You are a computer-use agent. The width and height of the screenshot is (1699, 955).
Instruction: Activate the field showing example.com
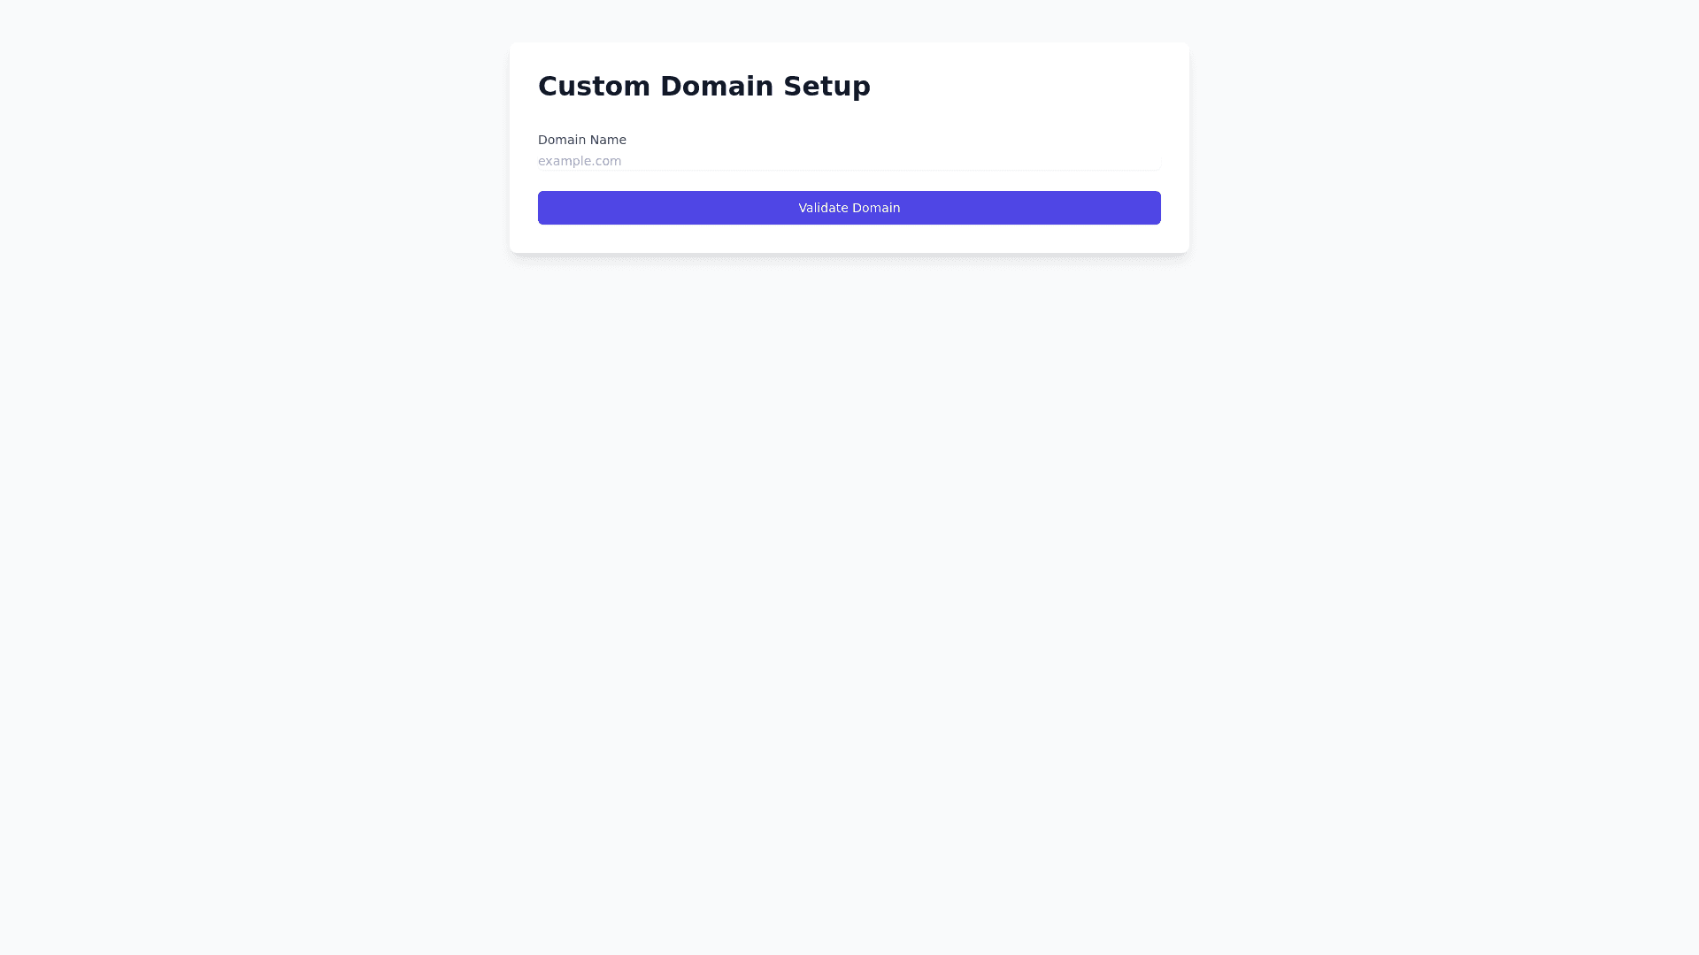point(849,161)
